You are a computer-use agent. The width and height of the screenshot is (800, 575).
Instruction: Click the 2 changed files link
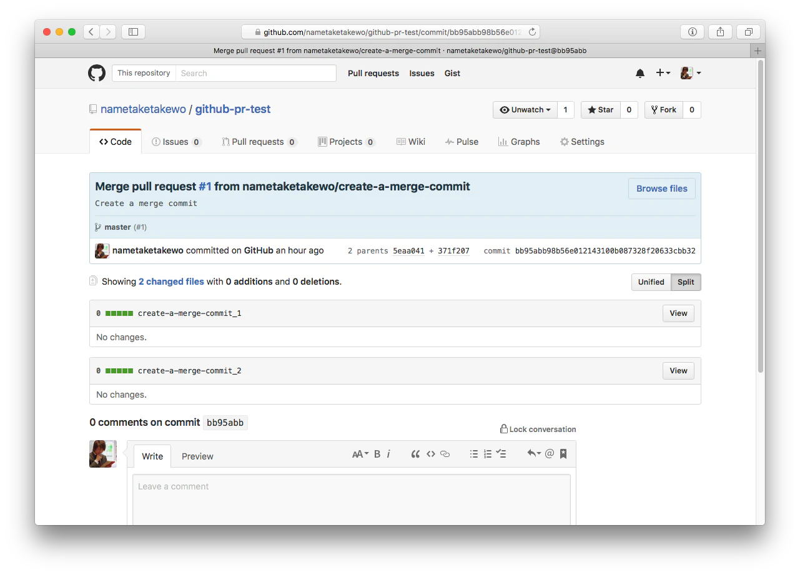coord(171,282)
